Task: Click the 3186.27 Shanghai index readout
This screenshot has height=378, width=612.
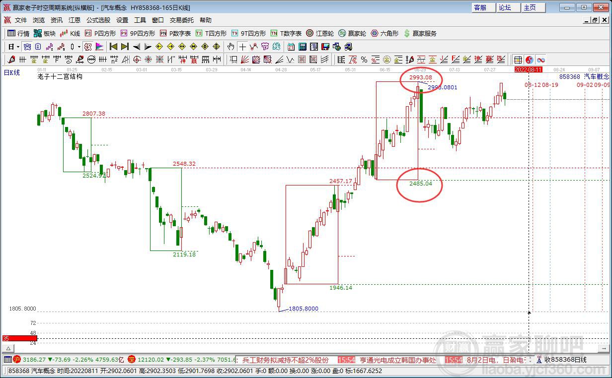Action: tap(34, 360)
